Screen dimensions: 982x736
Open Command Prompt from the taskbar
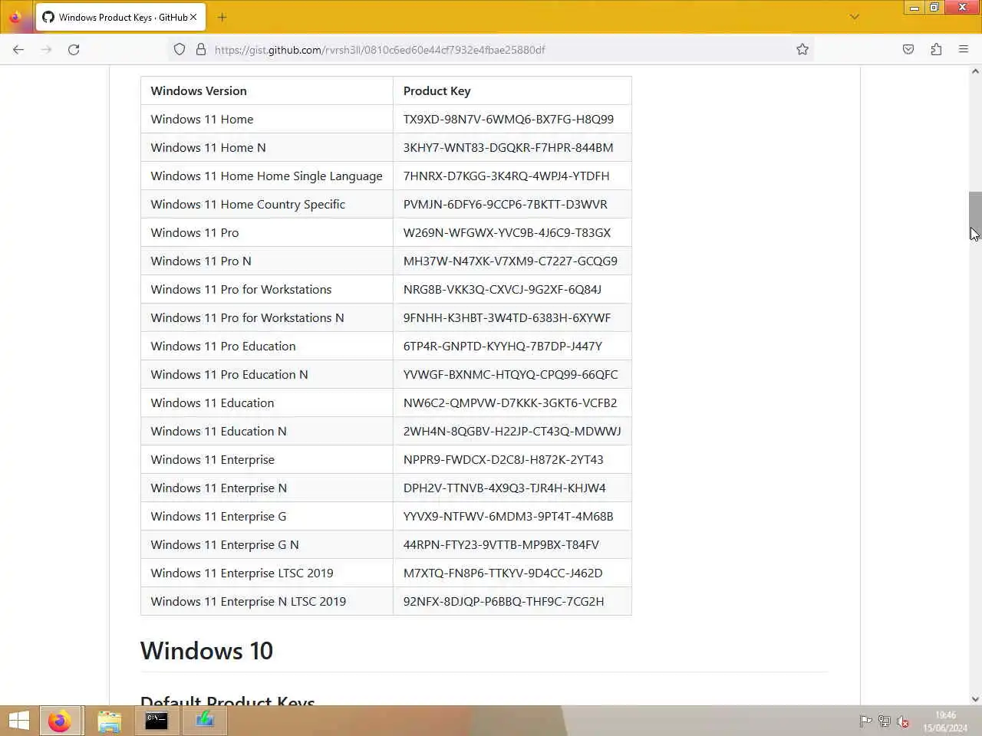point(157,721)
